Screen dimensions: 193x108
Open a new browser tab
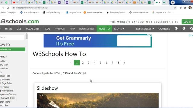[172, 2]
